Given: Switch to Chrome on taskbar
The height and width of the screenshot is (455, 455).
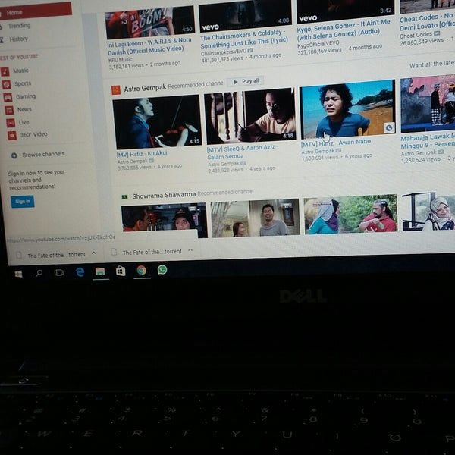Looking at the screenshot, I should tap(141, 271).
